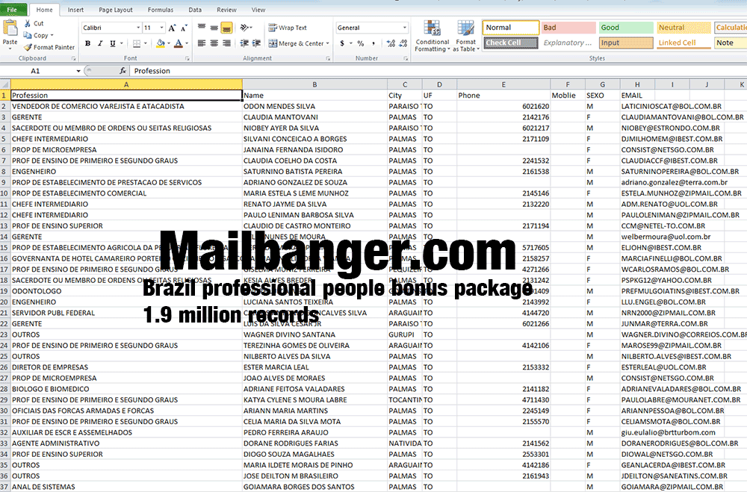Image resolution: width=747 pixels, height=492 pixels.
Task: Switch to Formulas tab
Action: tap(161, 10)
